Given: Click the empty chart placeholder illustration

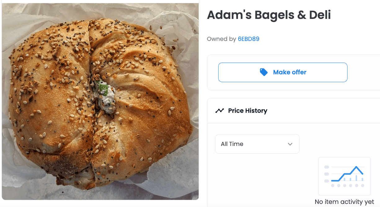Looking at the screenshot, I should click(x=344, y=176).
